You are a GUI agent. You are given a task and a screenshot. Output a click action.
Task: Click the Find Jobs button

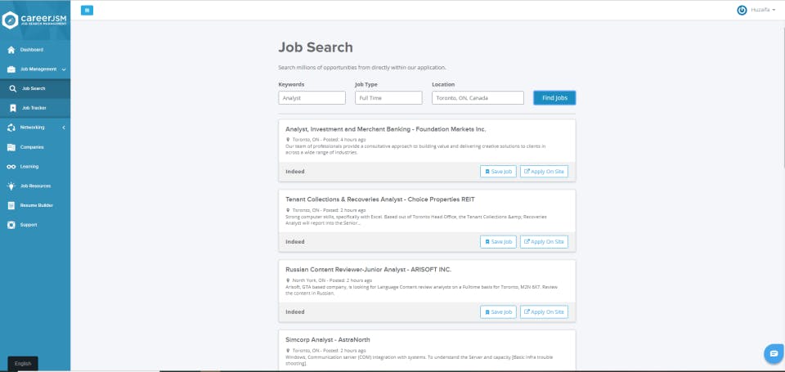pos(554,98)
